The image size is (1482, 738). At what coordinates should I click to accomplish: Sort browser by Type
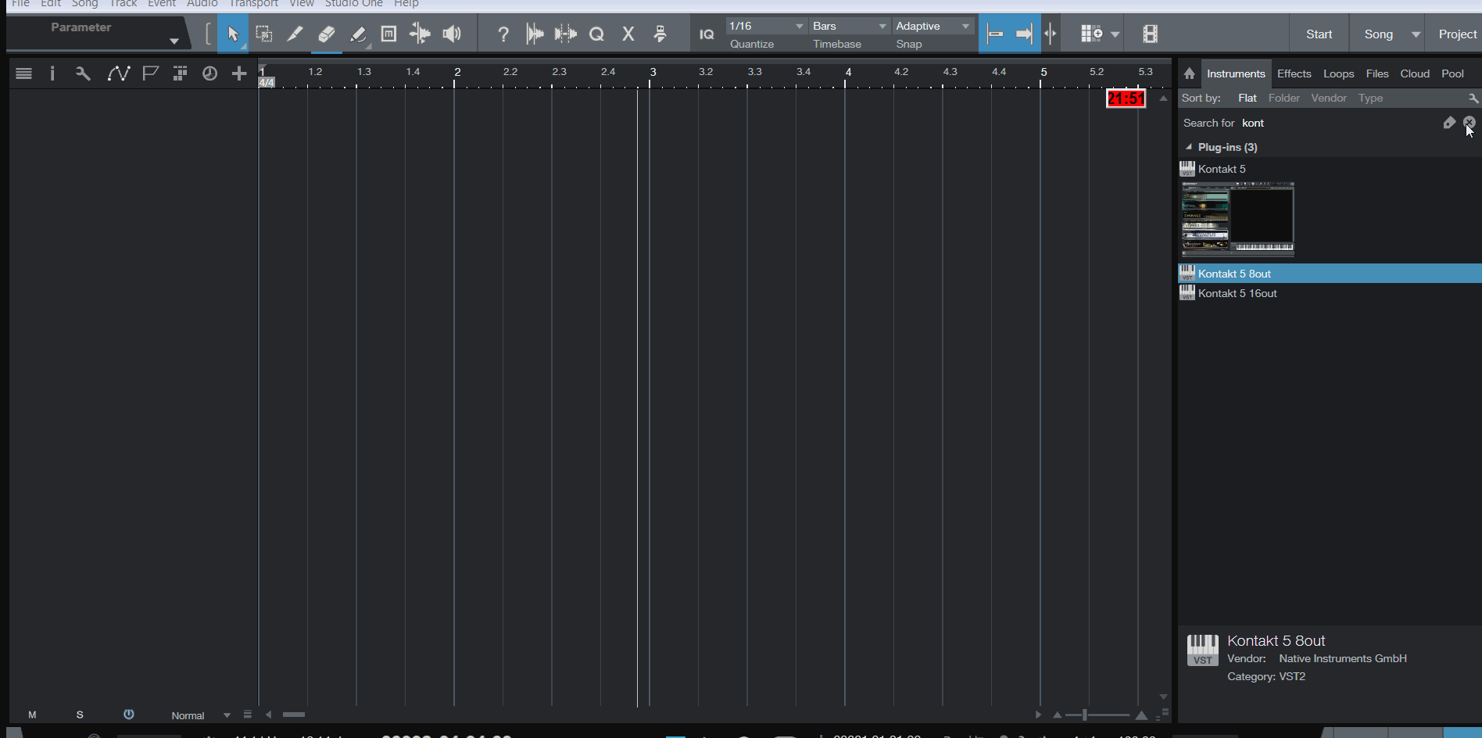click(1370, 98)
